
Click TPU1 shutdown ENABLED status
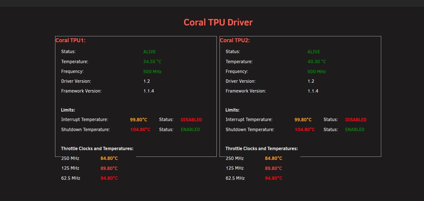190,129
